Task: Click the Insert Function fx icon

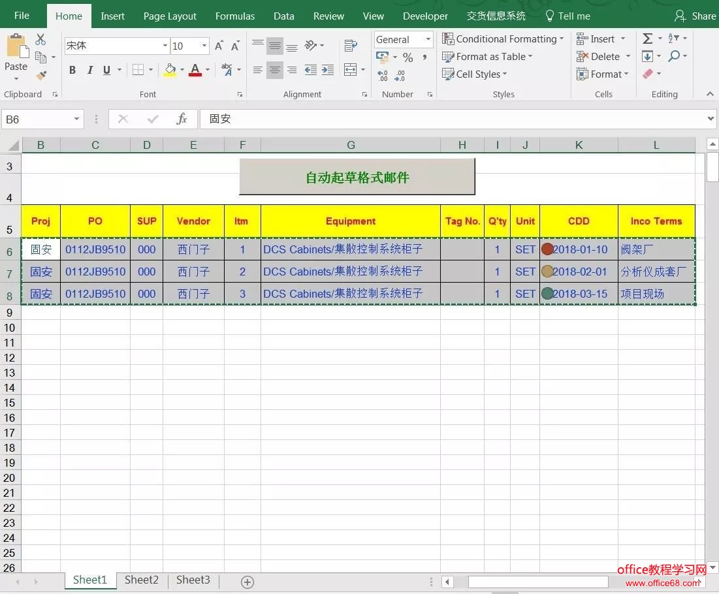Action: pyautogui.click(x=182, y=119)
